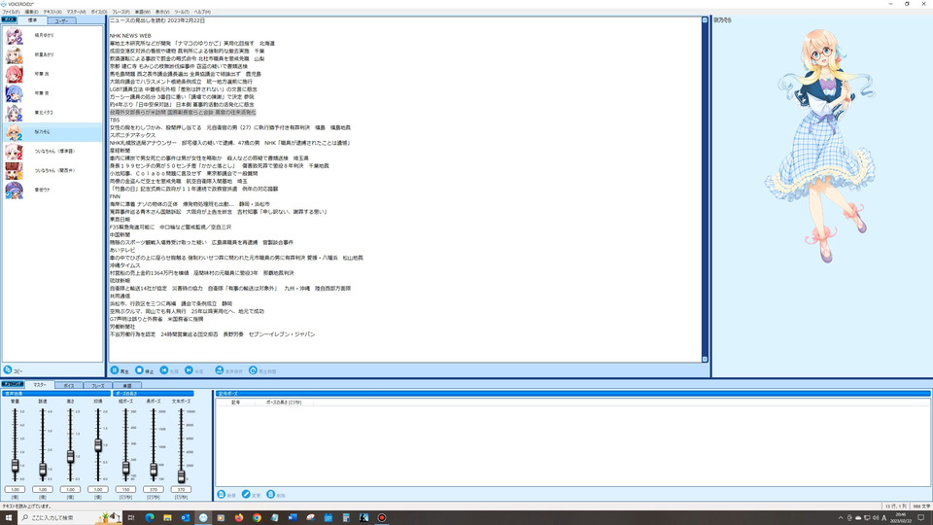Click the 短ポーズ value field showing 150
Screen dimensions: 933x525
[x=125, y=489]
